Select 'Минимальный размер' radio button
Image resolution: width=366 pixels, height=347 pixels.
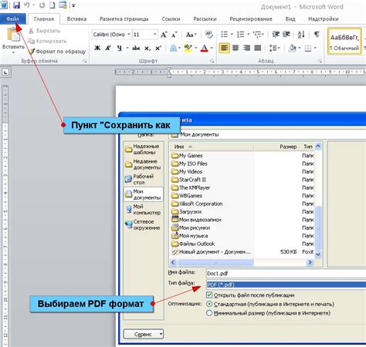point(209,313)
